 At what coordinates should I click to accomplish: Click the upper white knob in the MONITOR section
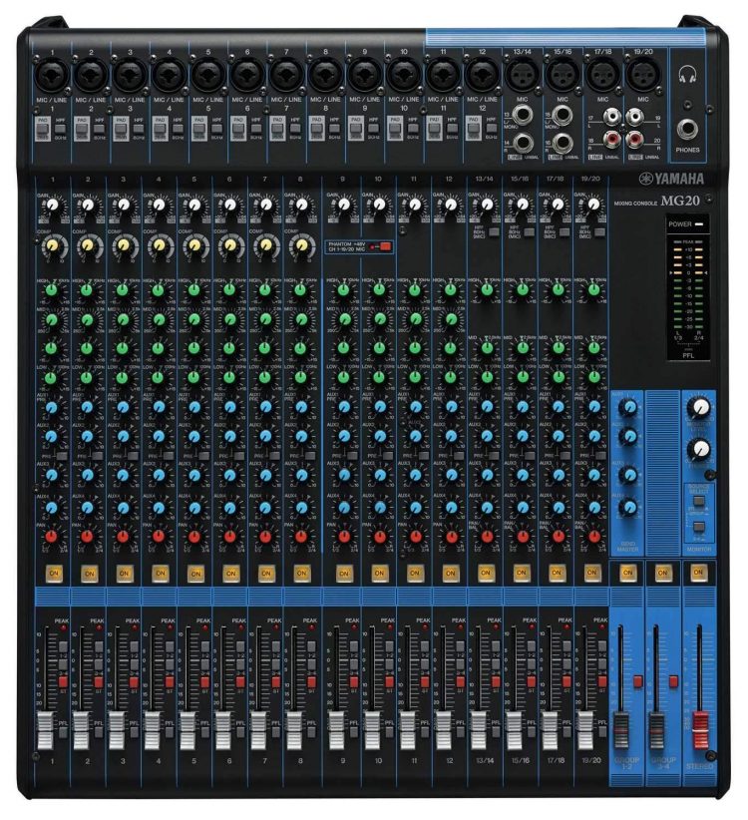coord(699,407)
